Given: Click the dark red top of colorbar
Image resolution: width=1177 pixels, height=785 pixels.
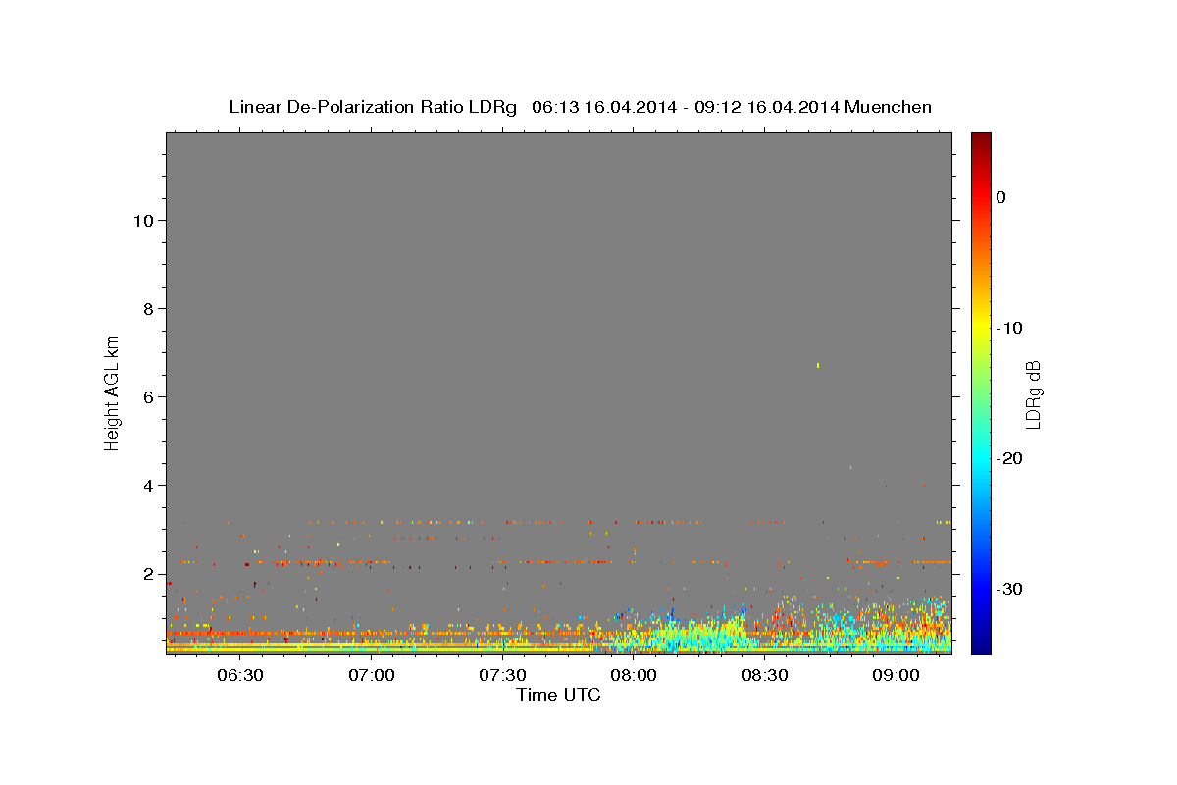Looking at the screenshot, I should [x=981, y=139].
